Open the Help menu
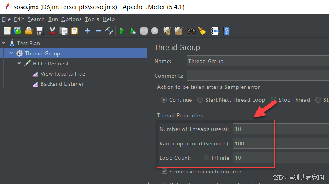This screenshot has width=329, height=184. click(108, 19)
